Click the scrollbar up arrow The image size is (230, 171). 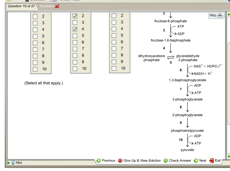click(x=228, y=14)
